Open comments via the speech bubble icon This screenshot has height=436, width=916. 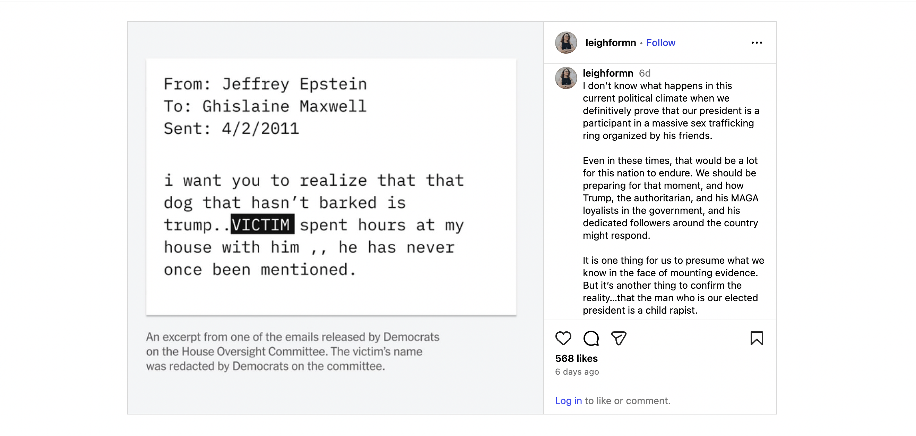(x=591, y=338)
